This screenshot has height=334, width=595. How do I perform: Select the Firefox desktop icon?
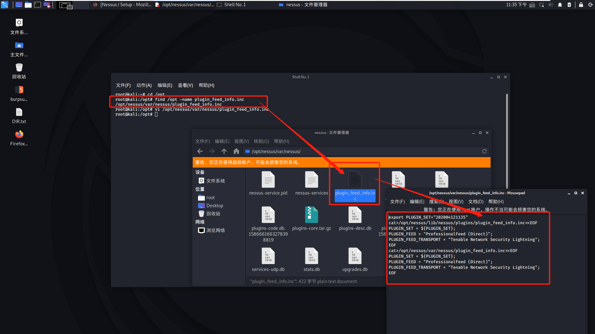(x=19, y=138)
